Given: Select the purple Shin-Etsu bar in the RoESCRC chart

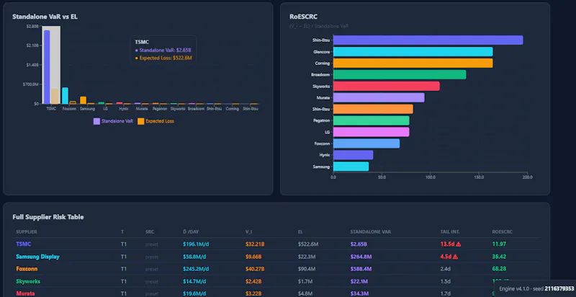Looking at the screenshot, I should point(428,40).
